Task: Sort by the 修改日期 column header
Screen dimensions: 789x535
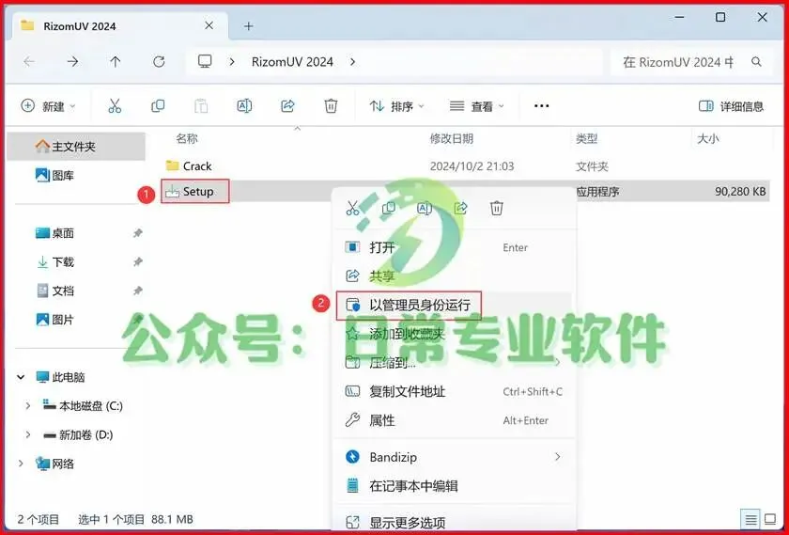Action: pos(452,138)
